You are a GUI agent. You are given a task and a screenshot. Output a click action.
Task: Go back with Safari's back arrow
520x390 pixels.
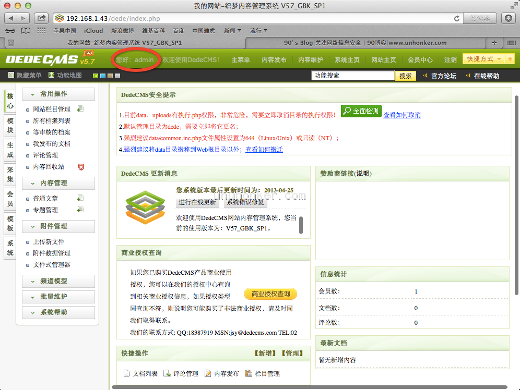click(10, 18)
